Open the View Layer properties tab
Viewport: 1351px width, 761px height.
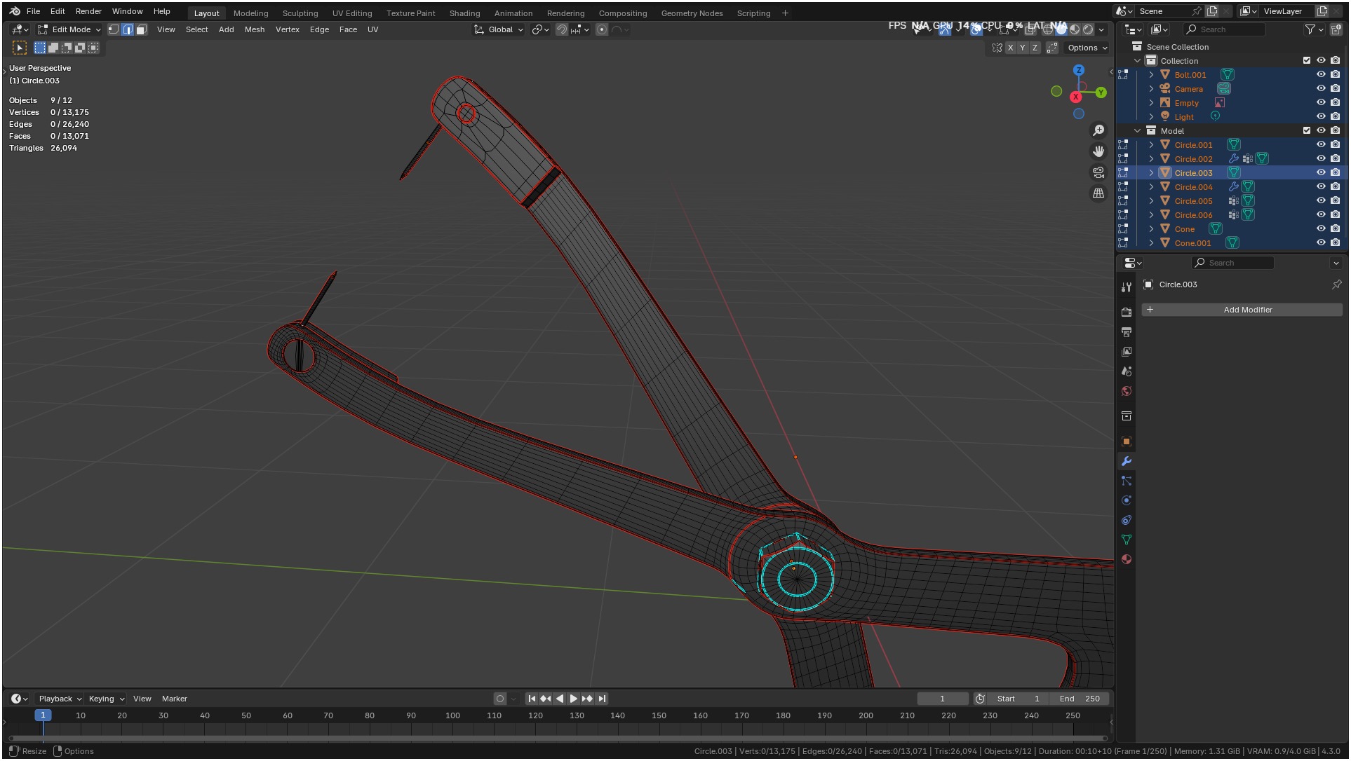click(1127, 351)
